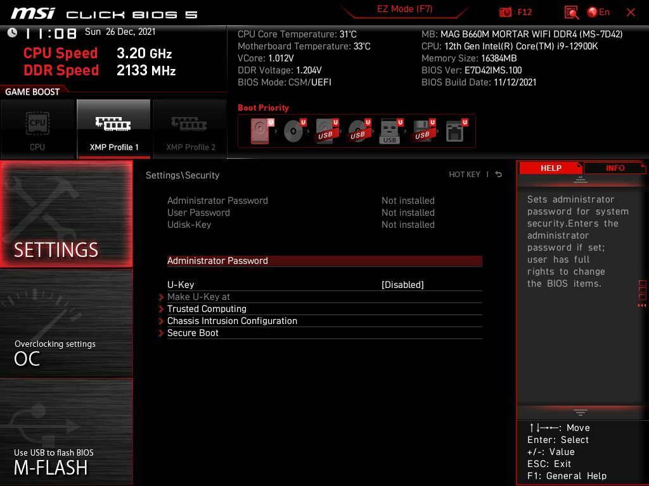Select the USB floppy boot device icon
Screen dimensions: 649x486
click(x=423, y=132)
